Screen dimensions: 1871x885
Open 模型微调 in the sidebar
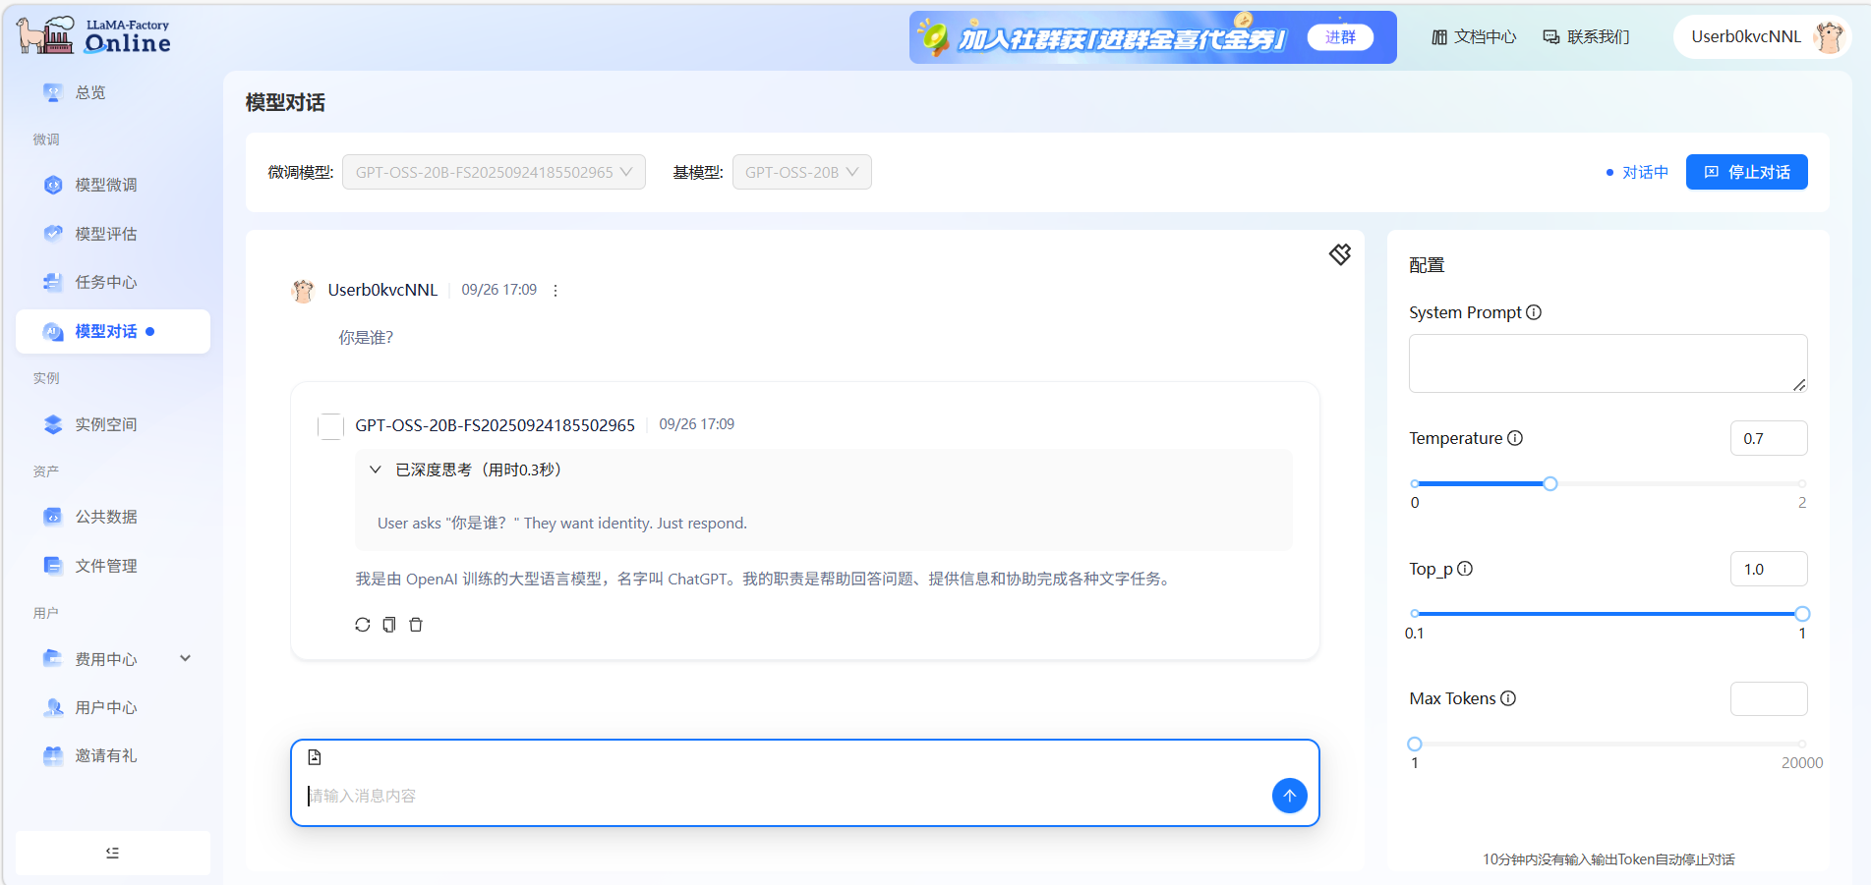(x=106, y=185)
